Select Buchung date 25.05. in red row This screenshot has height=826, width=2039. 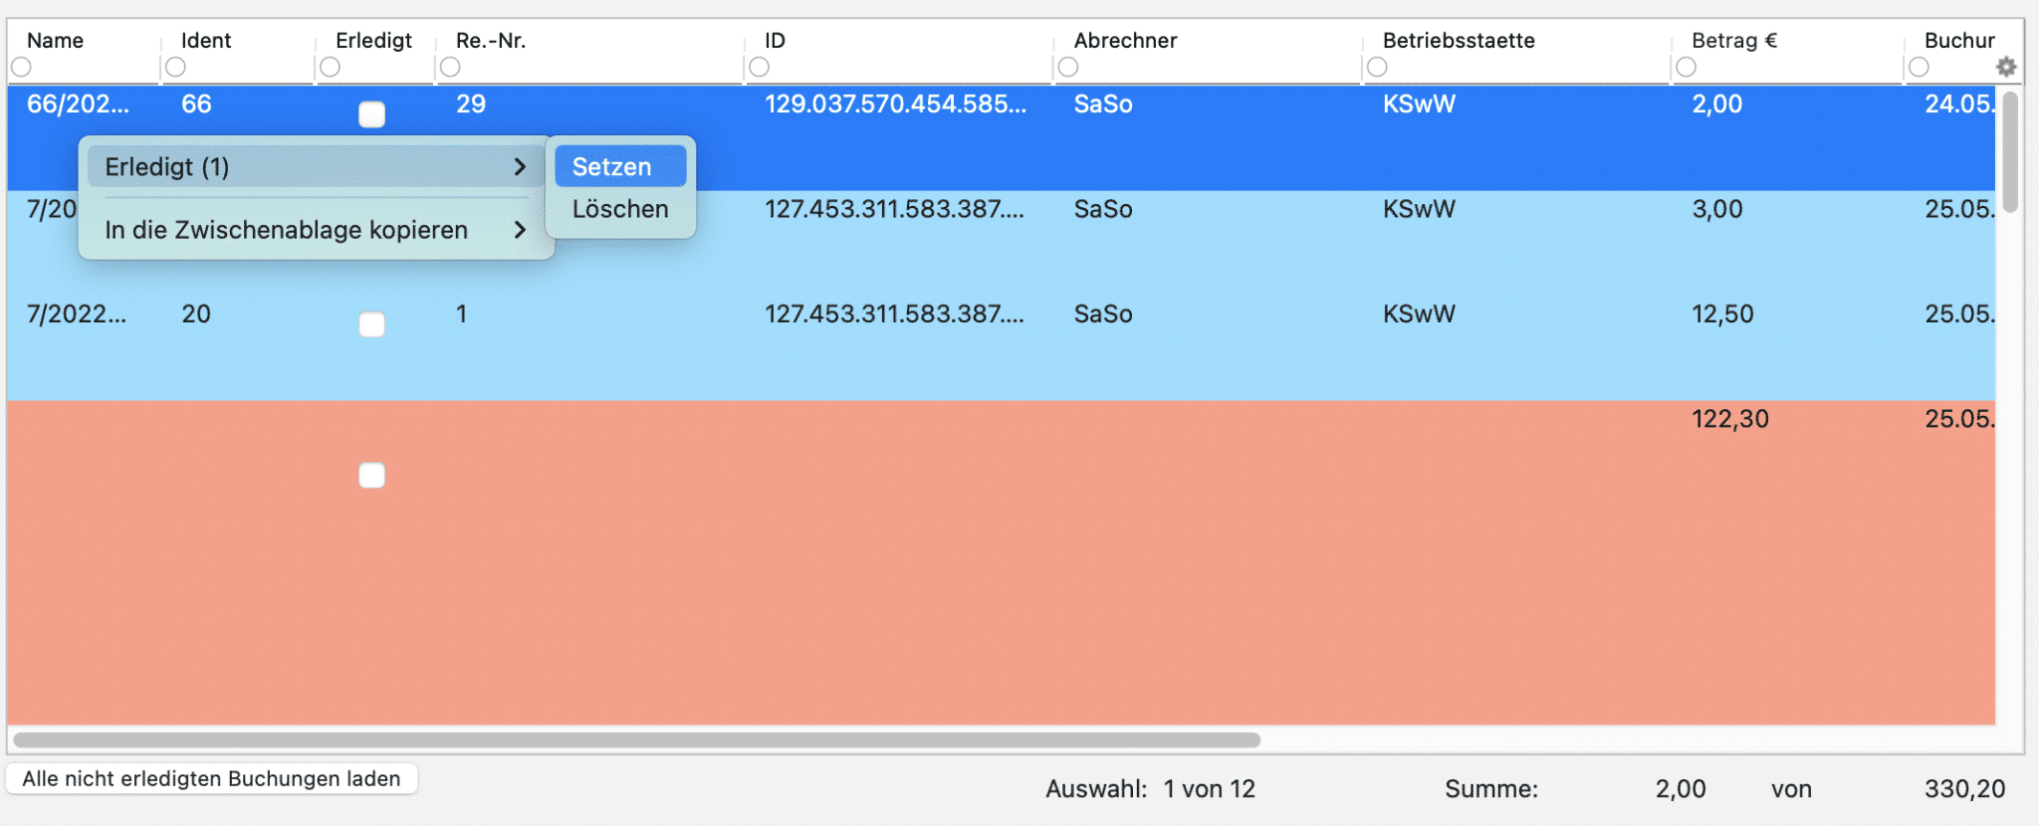[1959, 419]
